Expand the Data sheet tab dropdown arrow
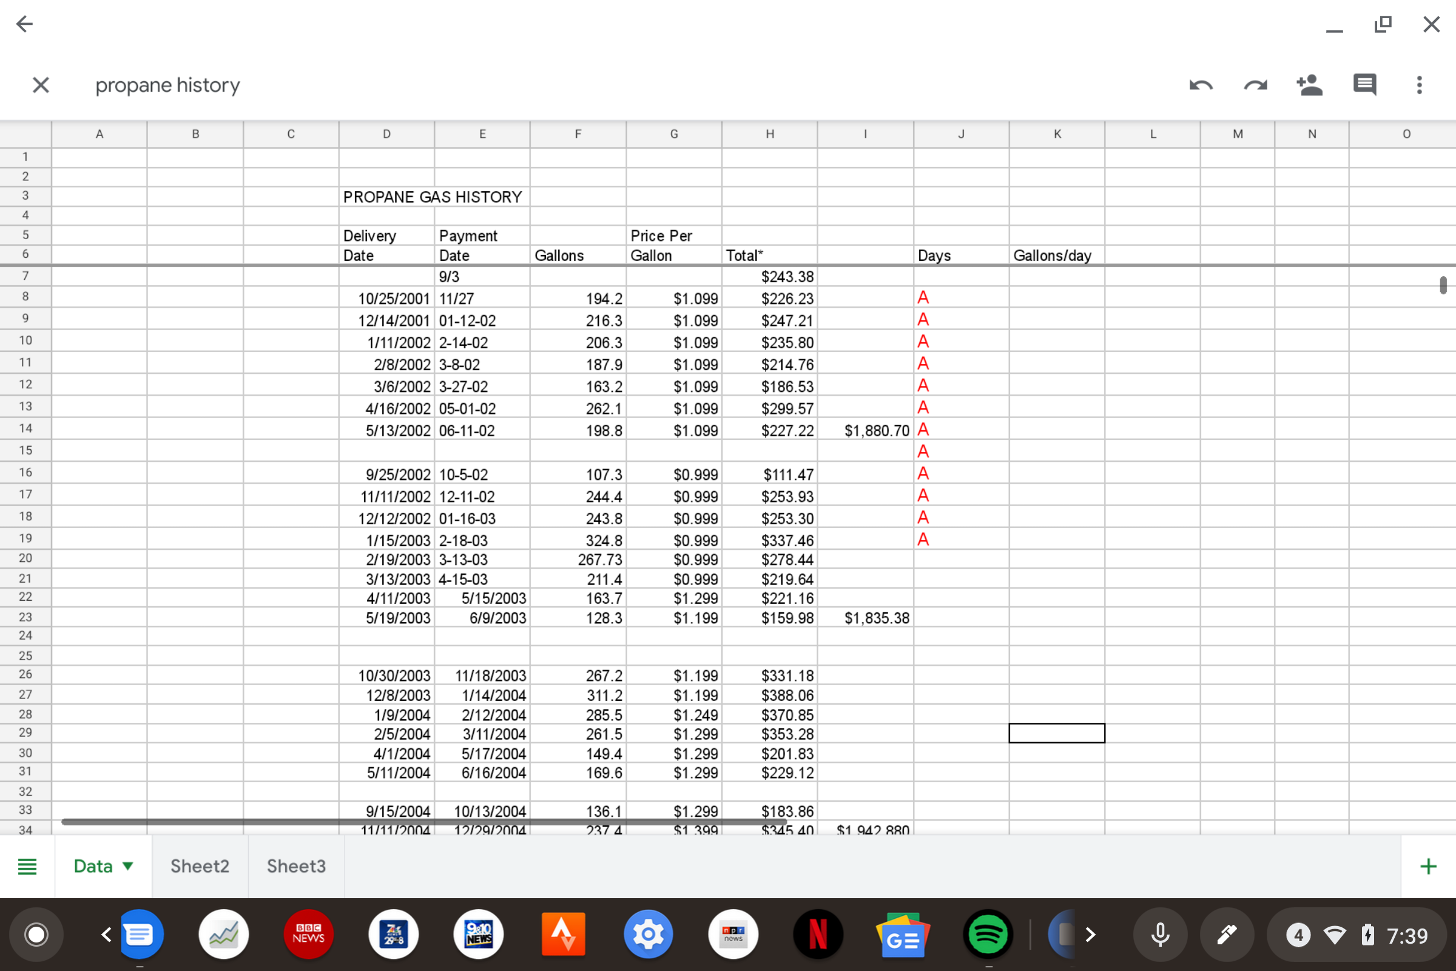The width and height of the screenshot is (1456, 971). (x=128, y=866)
